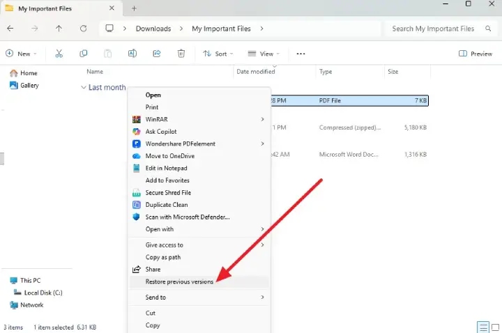The width and height of the screenshot is (502, 333).
Task: Open Home in navigation pane
Action: [24, 73]
